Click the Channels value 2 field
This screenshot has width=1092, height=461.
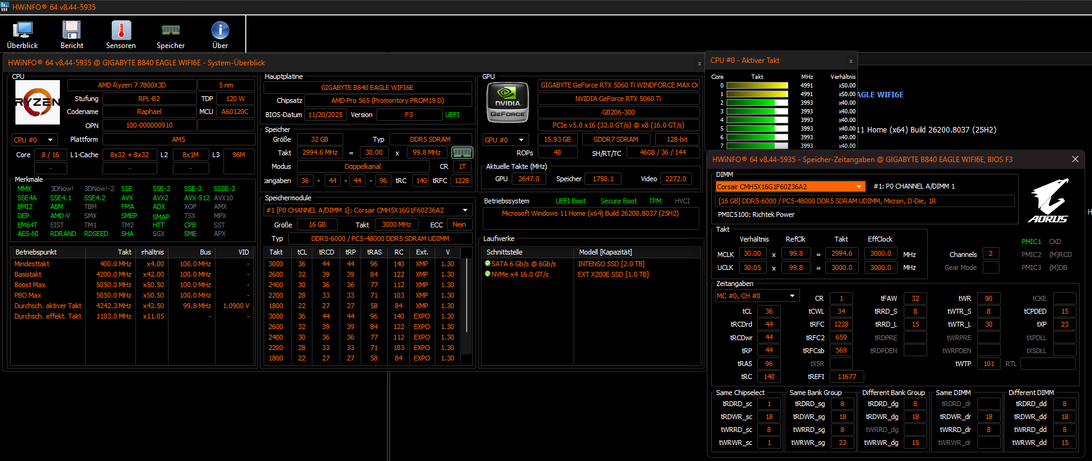(x=991, y=254)
